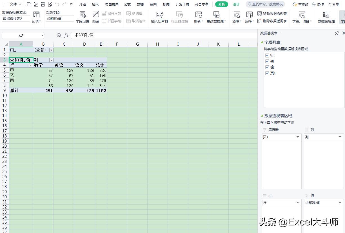Screen dimensions: 345x233
Task: Click 更改数据源 change data source
Action: click(x=216, y=17)
